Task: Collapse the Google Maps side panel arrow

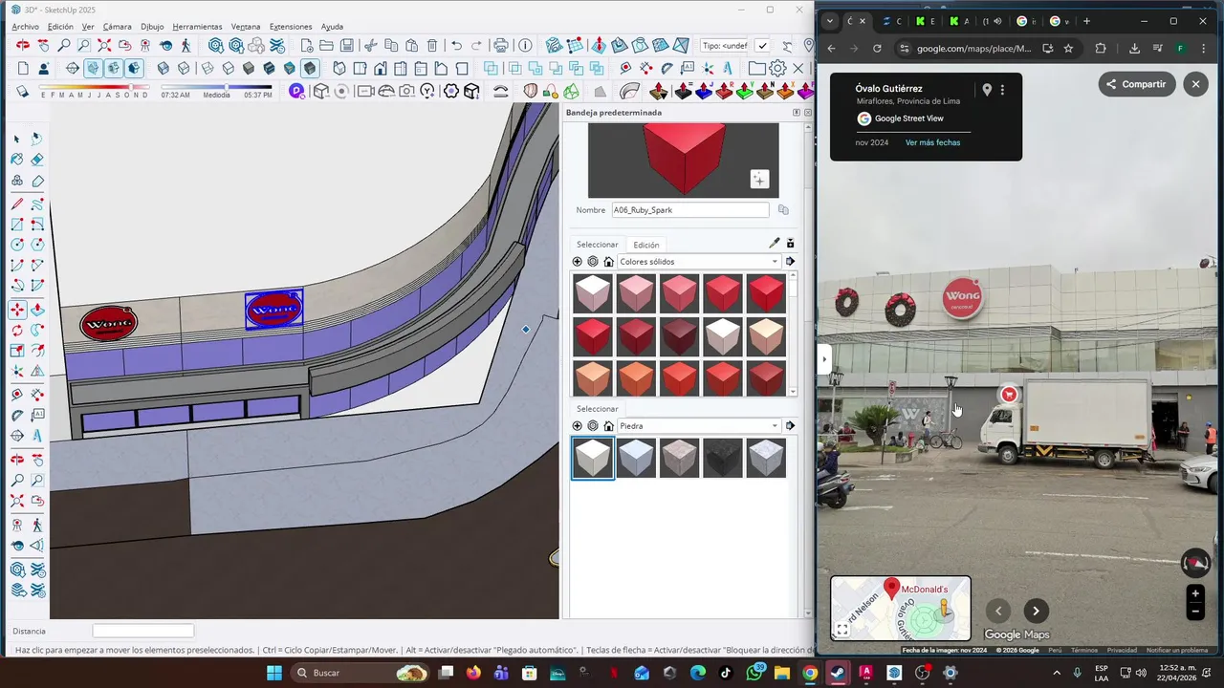Action: (x=824, y=360)
